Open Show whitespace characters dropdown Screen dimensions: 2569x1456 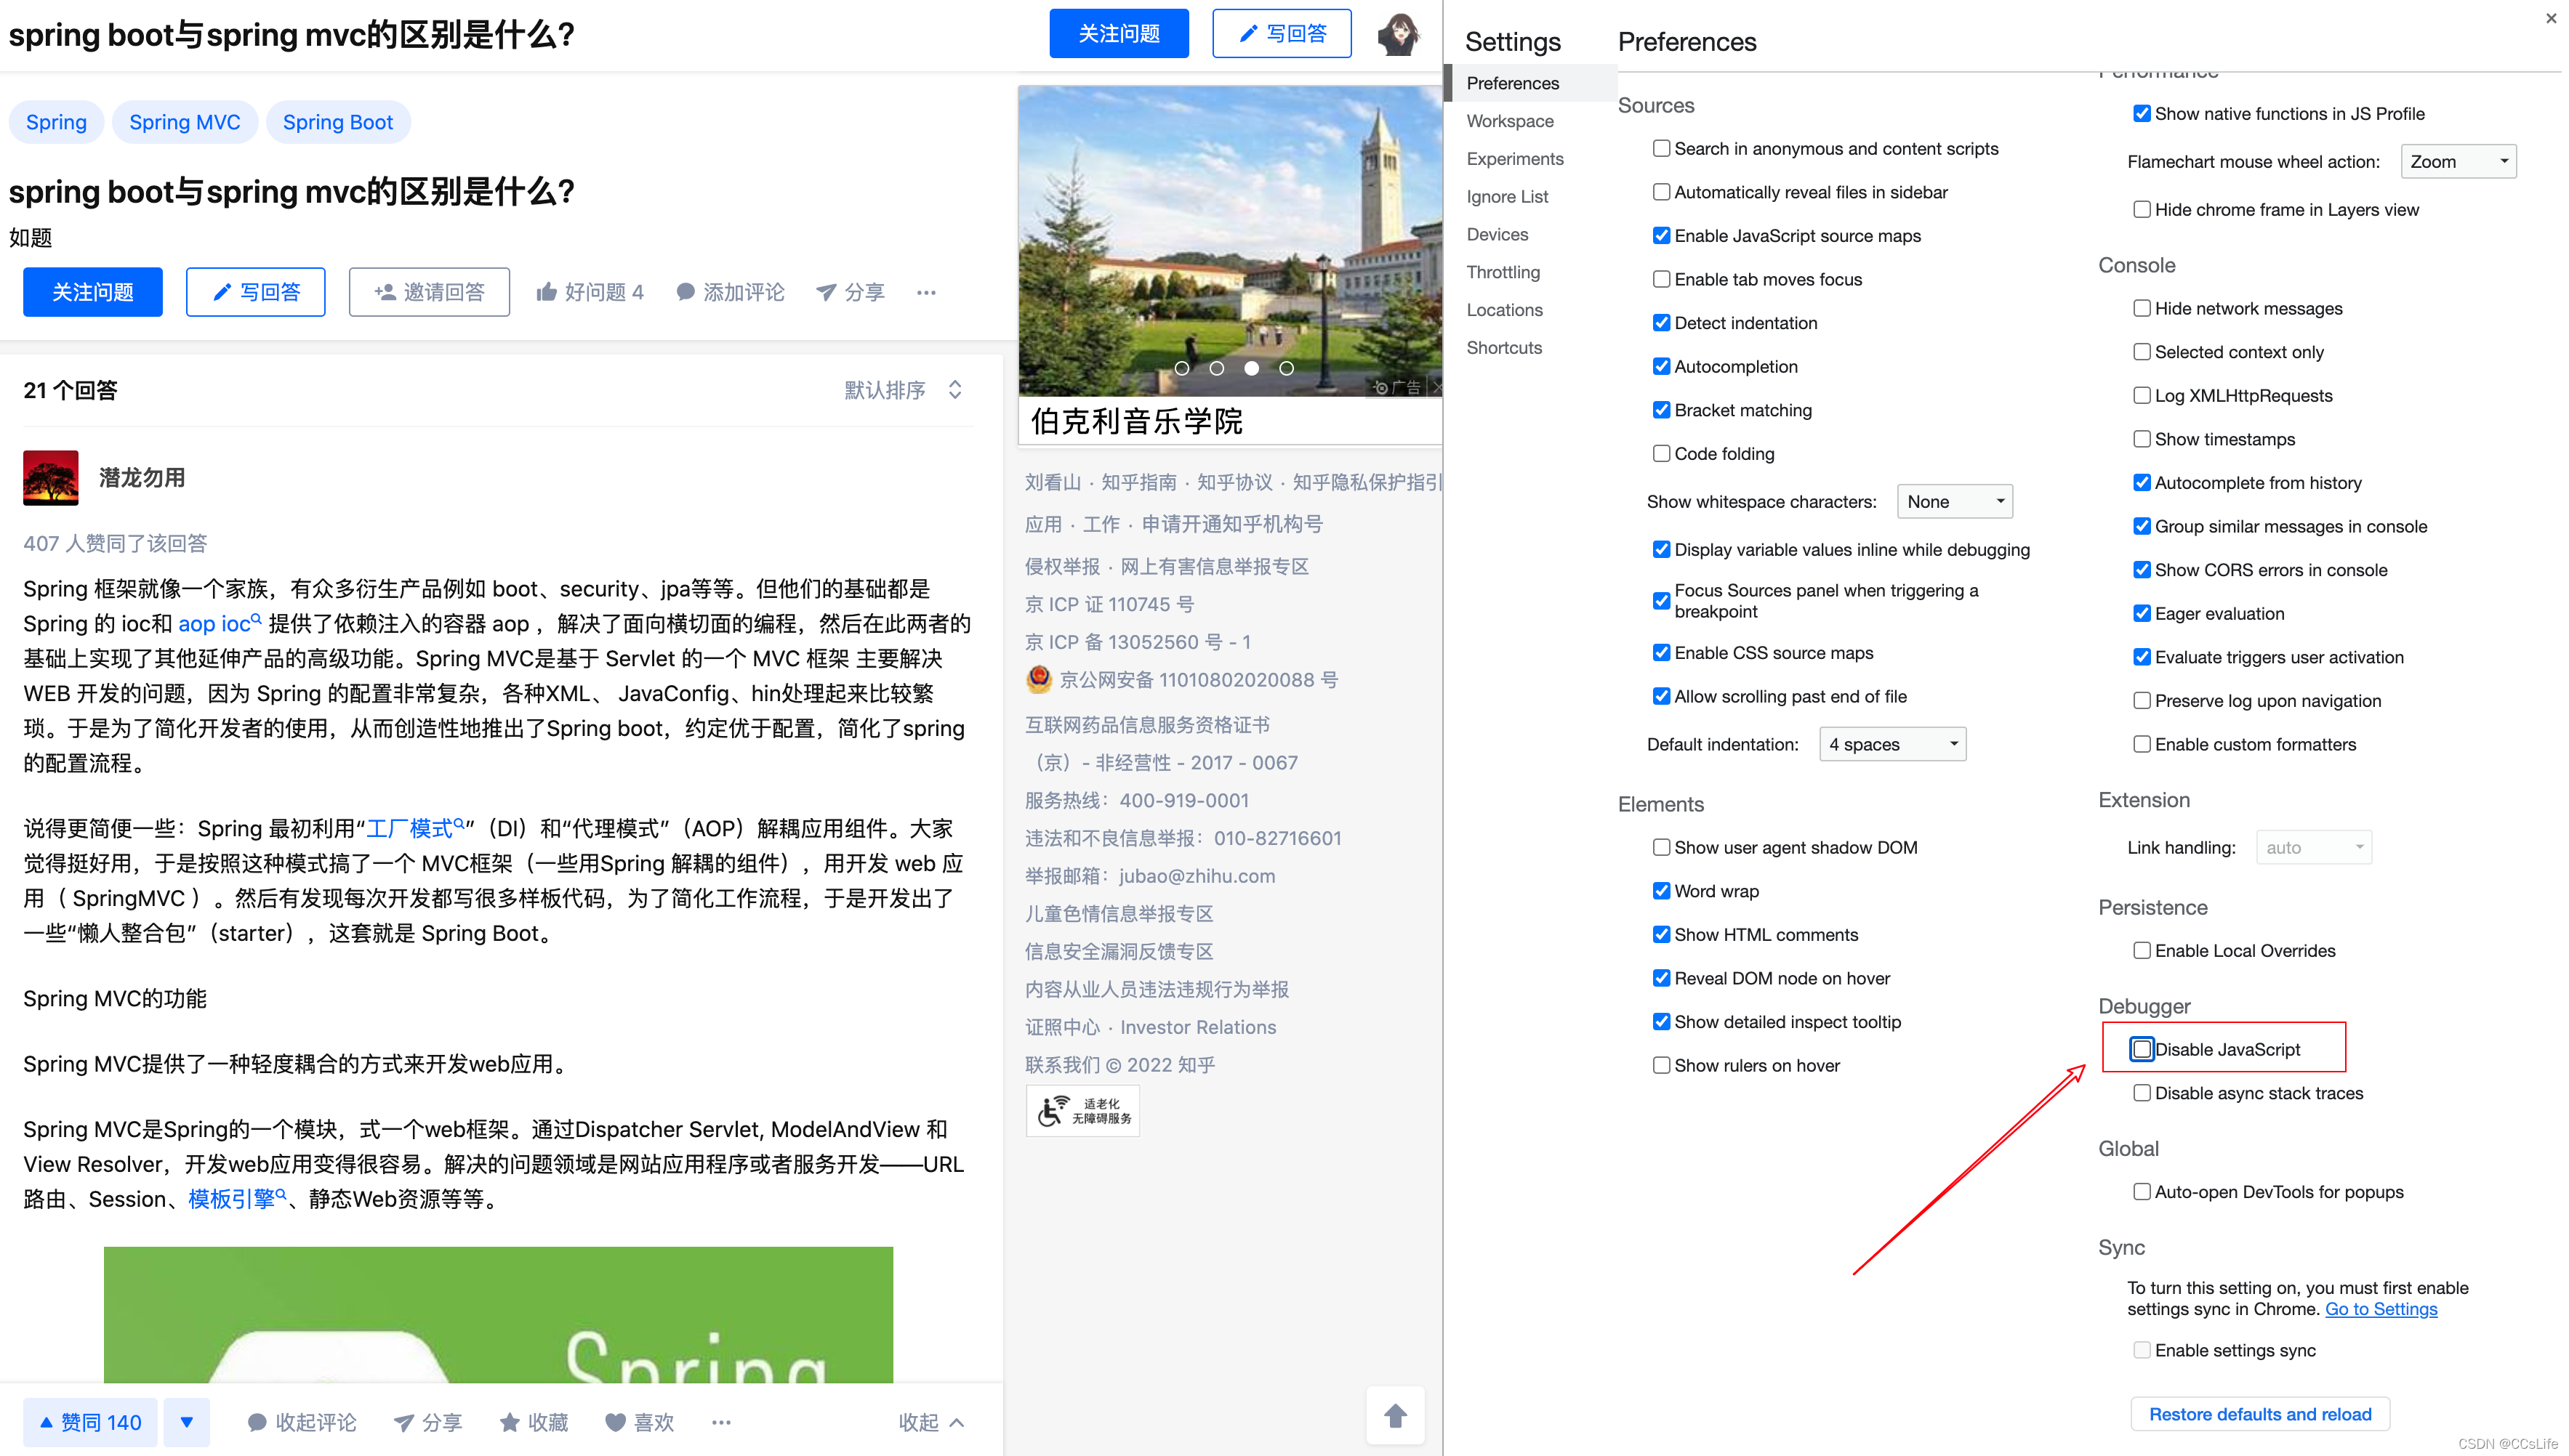point(1955,502)
